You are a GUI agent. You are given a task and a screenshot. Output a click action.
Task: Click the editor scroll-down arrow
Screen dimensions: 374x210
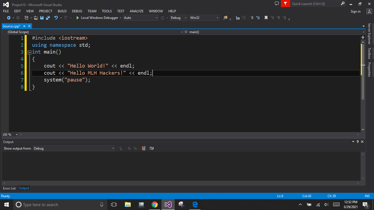coord(363,130)
